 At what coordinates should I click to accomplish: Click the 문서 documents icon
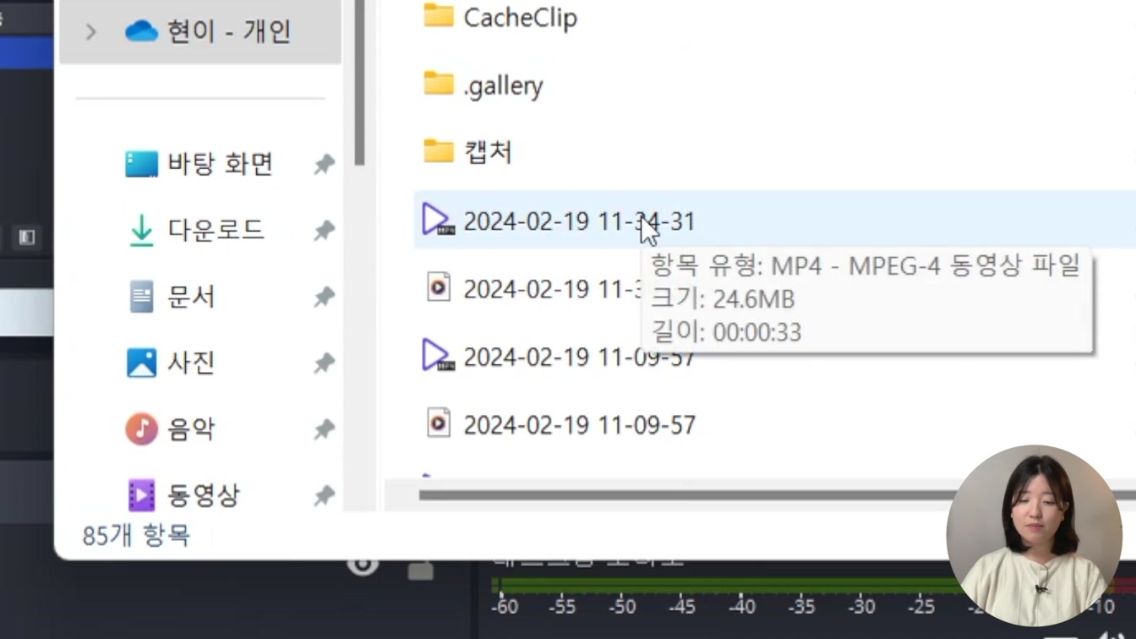(141, 297)
